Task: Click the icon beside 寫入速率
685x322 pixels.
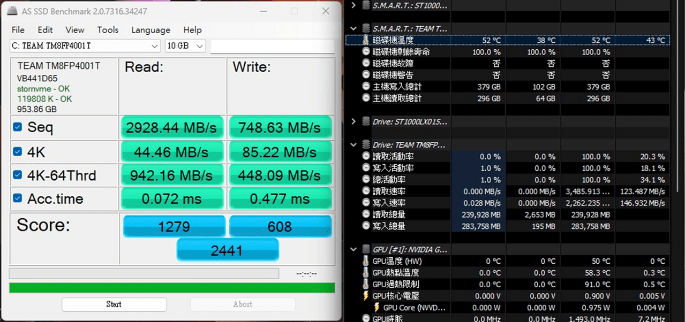Action: [366, 203]
